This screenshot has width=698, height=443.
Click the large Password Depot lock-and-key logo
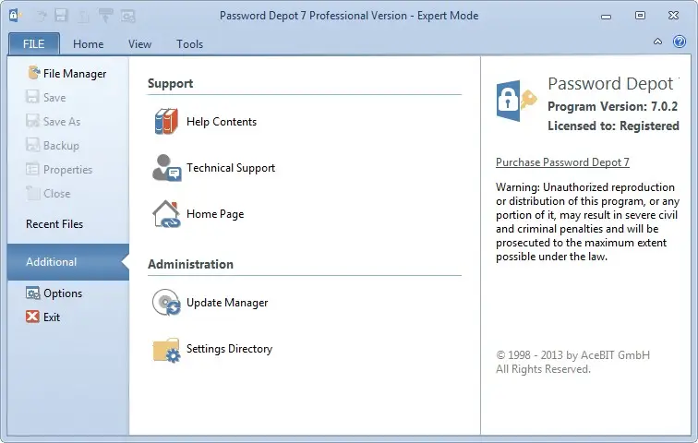pos(516,101)
